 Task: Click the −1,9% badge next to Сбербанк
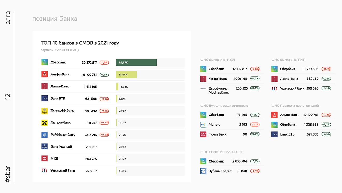104,63
